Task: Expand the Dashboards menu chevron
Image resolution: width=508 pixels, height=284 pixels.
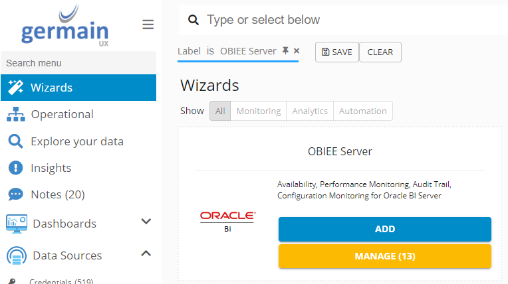Action: pos(146,222)
